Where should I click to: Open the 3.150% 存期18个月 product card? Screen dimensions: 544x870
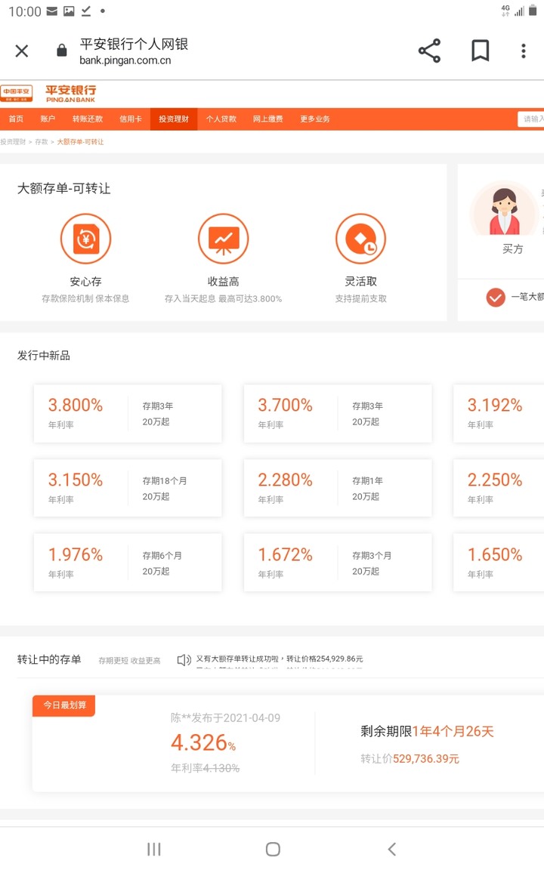pyautogui.click(x=128, y=489)
